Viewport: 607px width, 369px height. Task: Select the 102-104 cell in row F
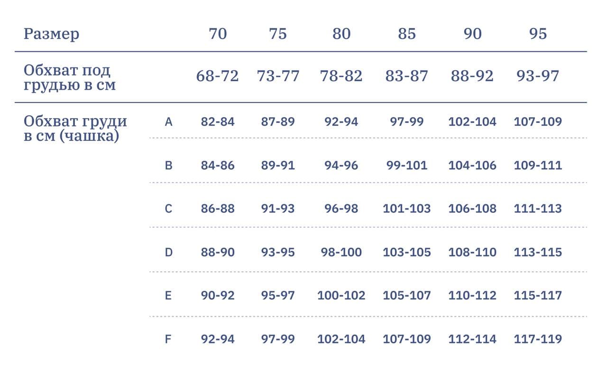341,339
